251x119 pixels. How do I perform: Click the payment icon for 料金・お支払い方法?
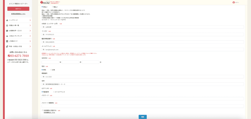click(7, 46)
